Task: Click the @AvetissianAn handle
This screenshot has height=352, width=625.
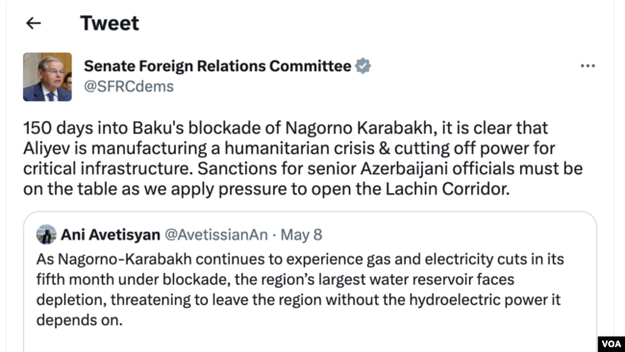Action: tap(216, 235)
